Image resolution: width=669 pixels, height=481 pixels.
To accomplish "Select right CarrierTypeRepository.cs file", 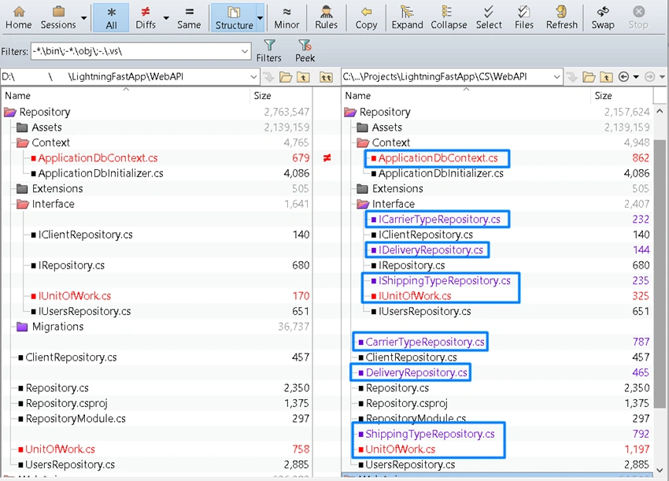I will (x=424, y=342).
